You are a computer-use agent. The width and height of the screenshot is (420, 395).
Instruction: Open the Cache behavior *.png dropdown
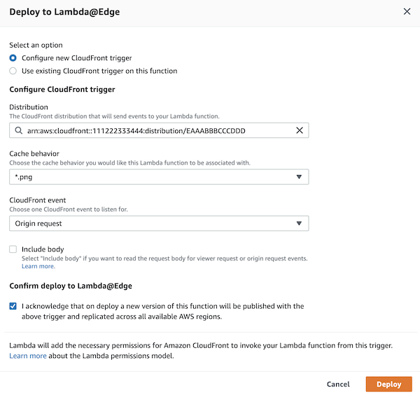(154, 177)
